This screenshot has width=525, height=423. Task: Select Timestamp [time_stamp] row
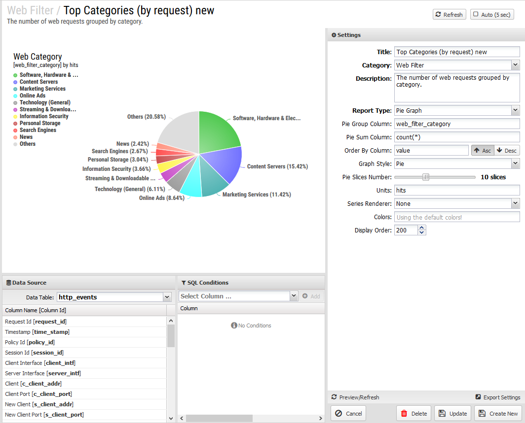click(84, 332)
